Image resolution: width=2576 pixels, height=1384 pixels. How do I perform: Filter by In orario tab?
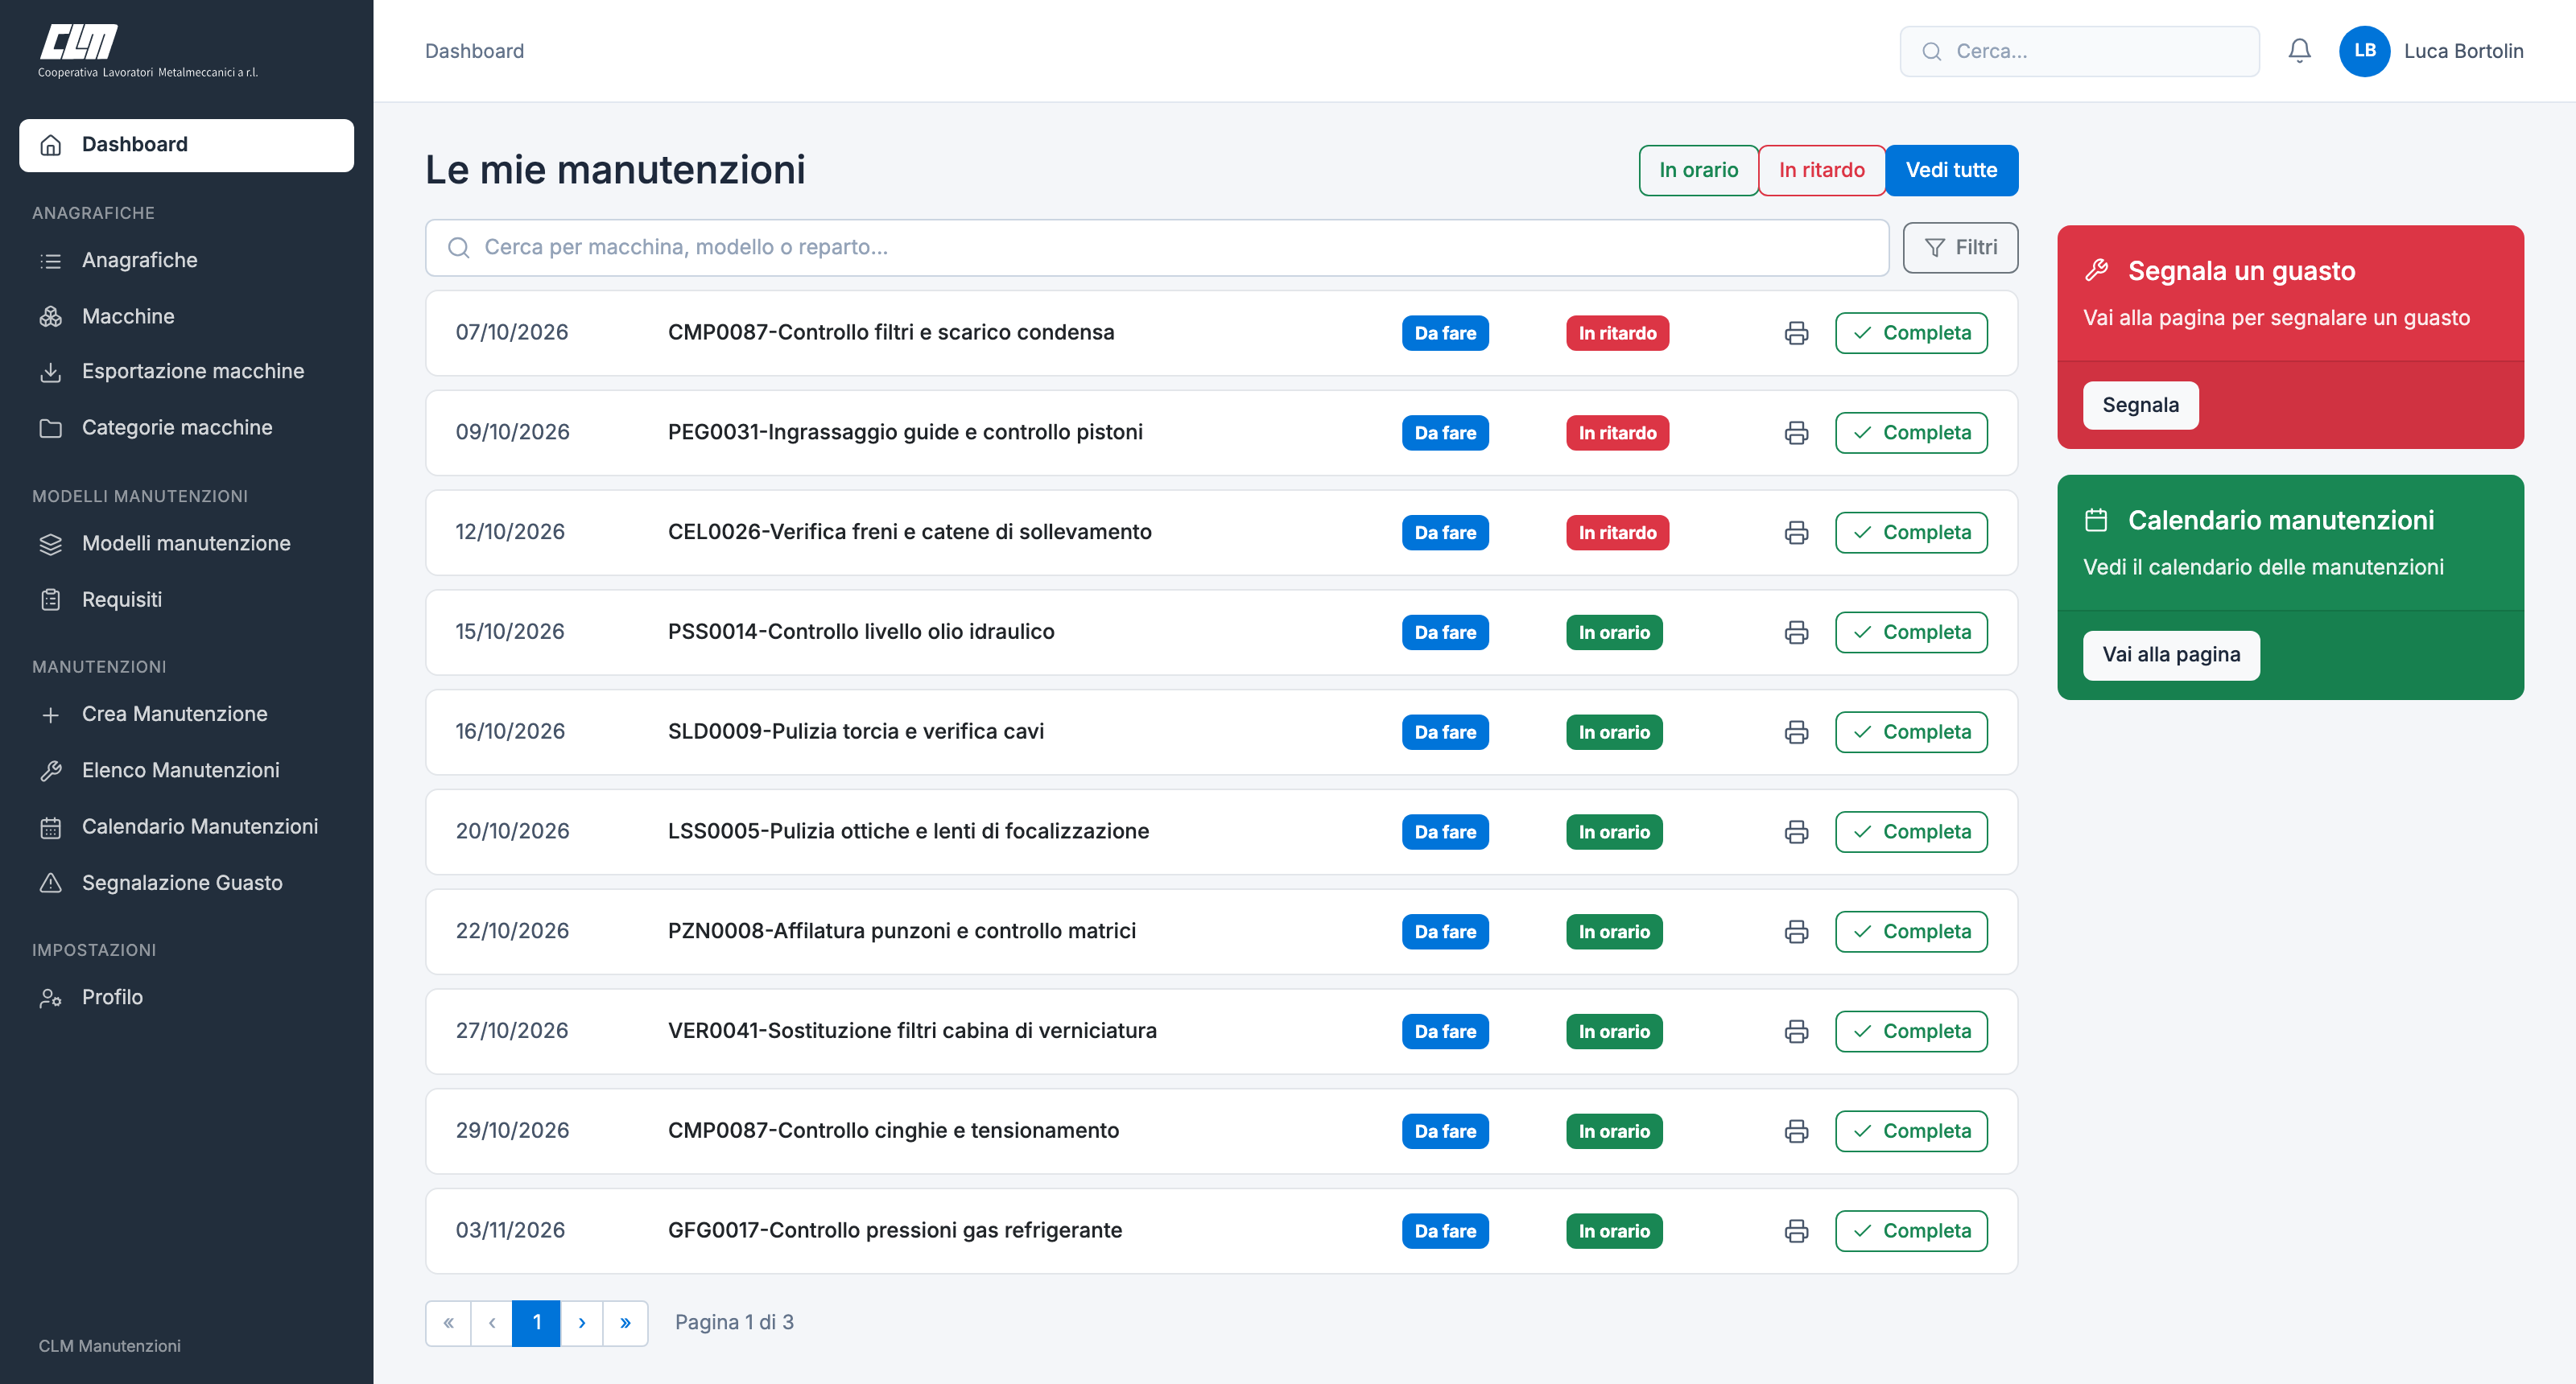pos(1698,171)
